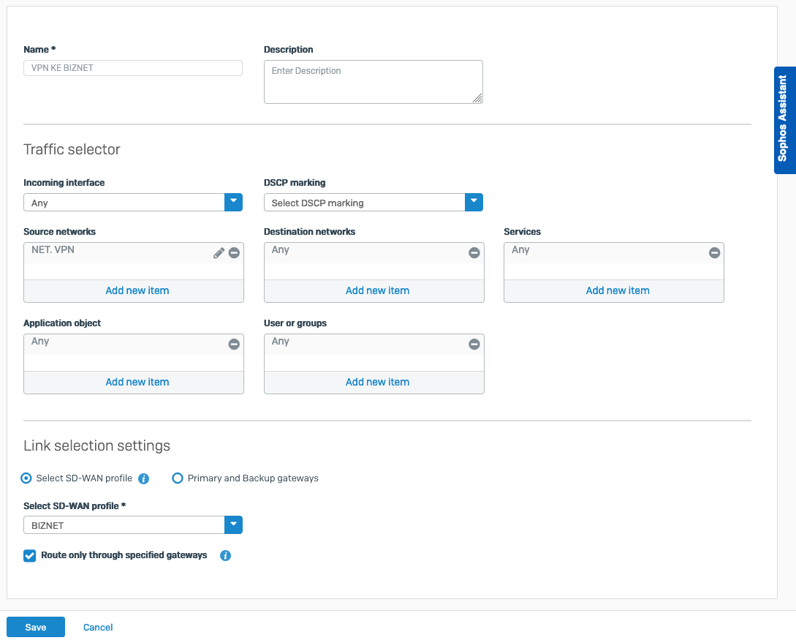Add new item to Source networks
Screen dimensions: 796x643
click(x=137, y=290)
